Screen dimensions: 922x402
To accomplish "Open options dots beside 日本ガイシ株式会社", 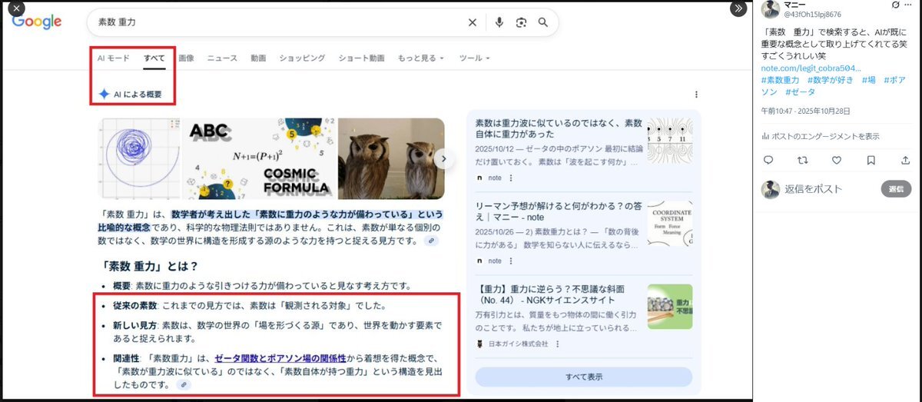I will coord(557,344).
